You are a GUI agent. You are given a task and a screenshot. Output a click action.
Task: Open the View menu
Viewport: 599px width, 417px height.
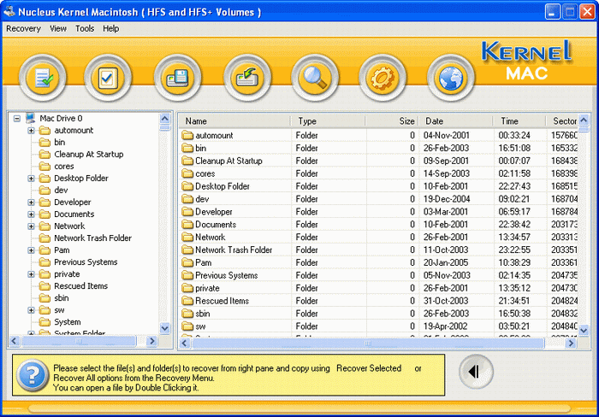(58, 28)
